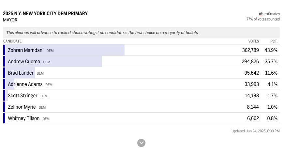Screen dimensions: 284x159
Task: Click the ranked choice voting notice banner
Action: 102,32
